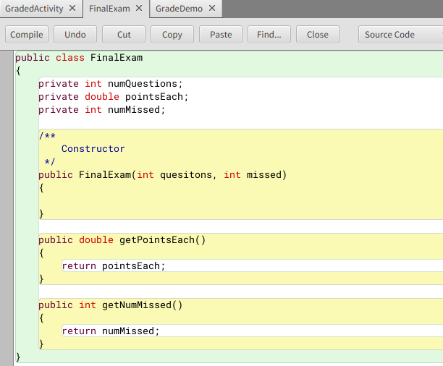Screen dimensions: 443x366
Task: Click the Copy toolbar button
Action: tap(172, 35)
